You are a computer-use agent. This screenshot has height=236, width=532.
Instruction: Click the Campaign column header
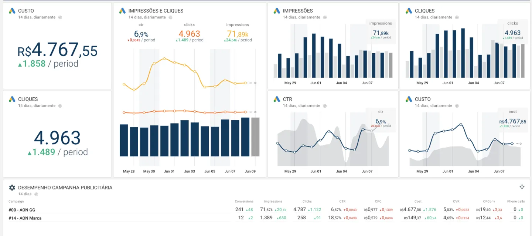coord(16,202)
